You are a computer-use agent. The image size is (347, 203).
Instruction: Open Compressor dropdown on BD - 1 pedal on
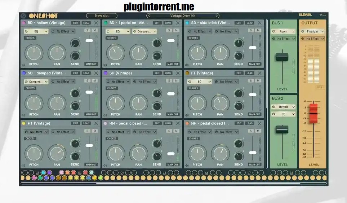coord(144,31)
